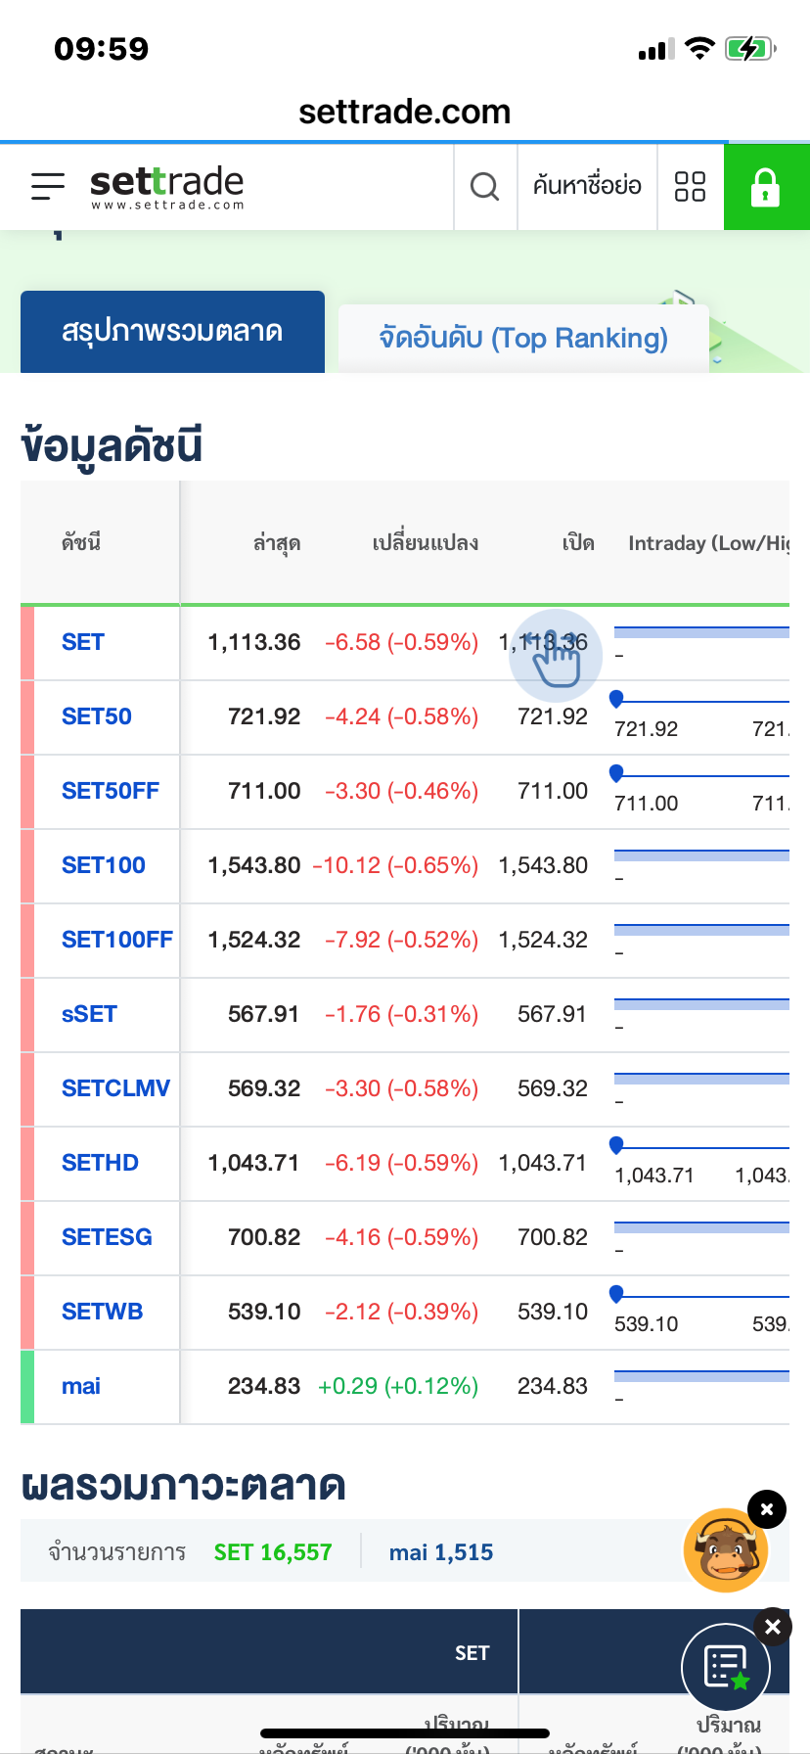
Task: Select the mai 1,515 transactions count
Action: point(441,1552)
